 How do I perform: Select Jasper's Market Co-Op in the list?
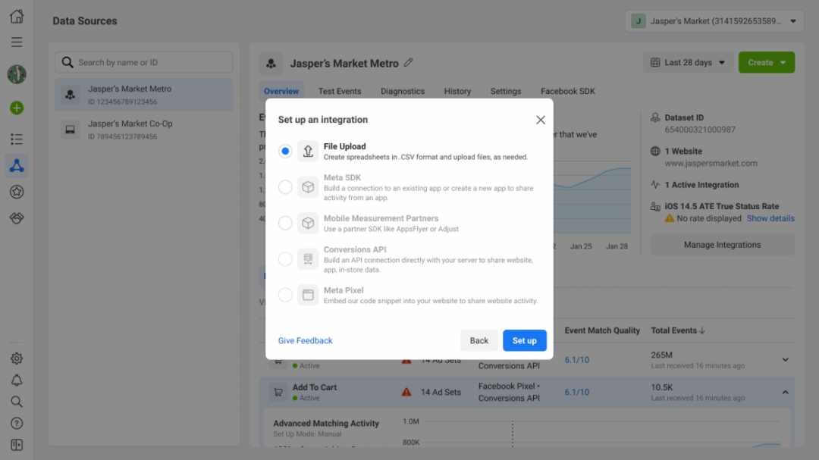[144, 130]
